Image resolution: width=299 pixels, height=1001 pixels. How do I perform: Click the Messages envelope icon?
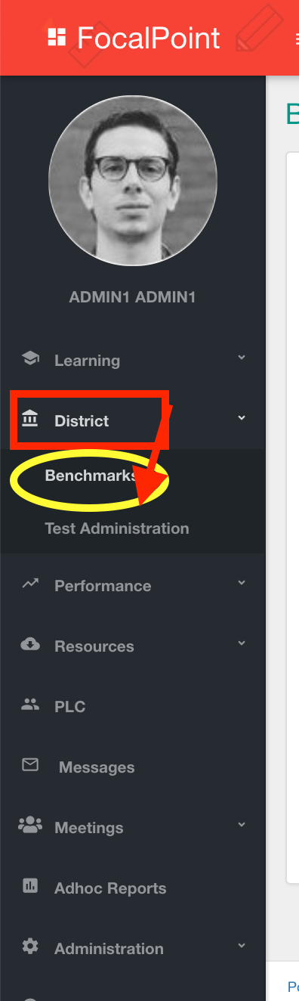point(30,765)
